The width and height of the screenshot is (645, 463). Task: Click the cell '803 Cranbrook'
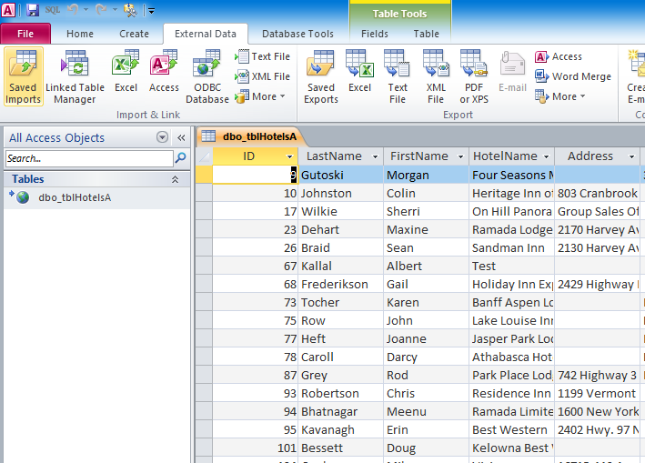tap(598, 193)
